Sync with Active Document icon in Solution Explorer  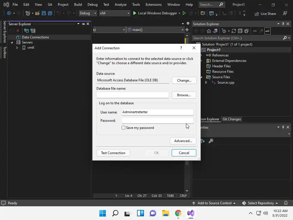(x=234, y=31)
